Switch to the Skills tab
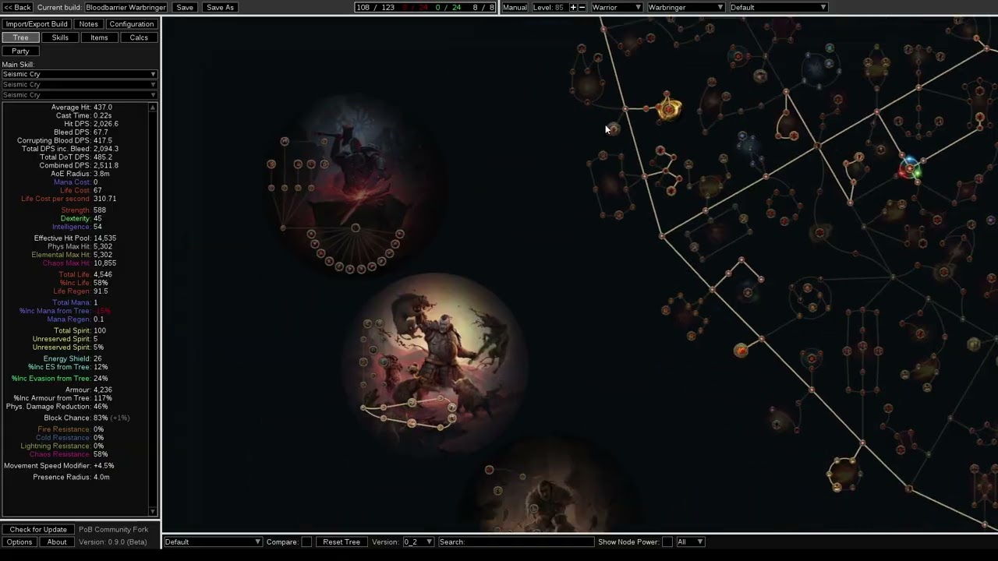 (x=60, y=37)
